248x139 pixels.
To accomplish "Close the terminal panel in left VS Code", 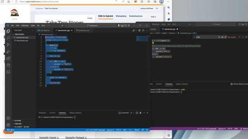I will (147, 113).
